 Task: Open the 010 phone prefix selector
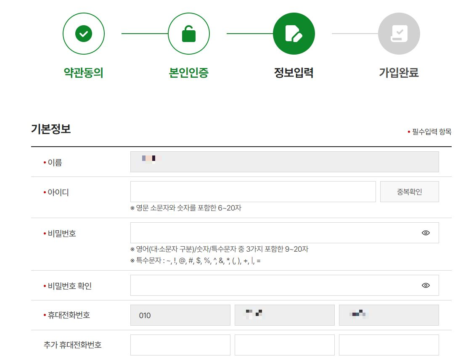(x=180, y=315)
